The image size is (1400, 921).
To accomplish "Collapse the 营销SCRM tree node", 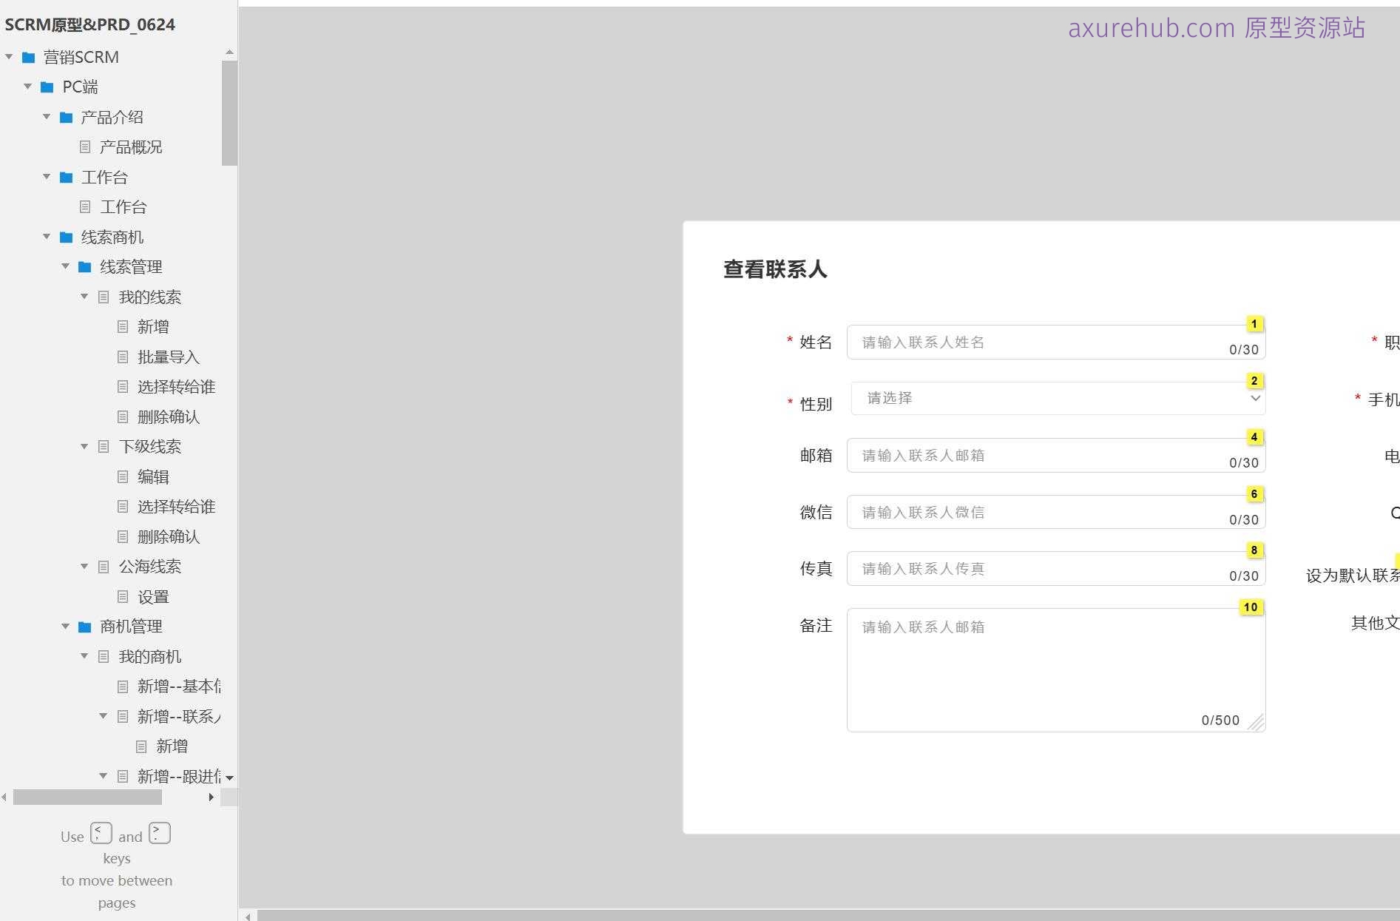I will 8,56.
